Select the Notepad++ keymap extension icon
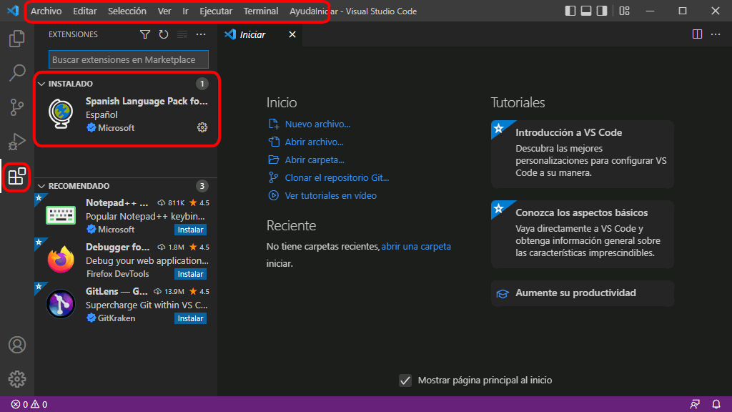Screen dimensions: 732x412 coord(61,215)
